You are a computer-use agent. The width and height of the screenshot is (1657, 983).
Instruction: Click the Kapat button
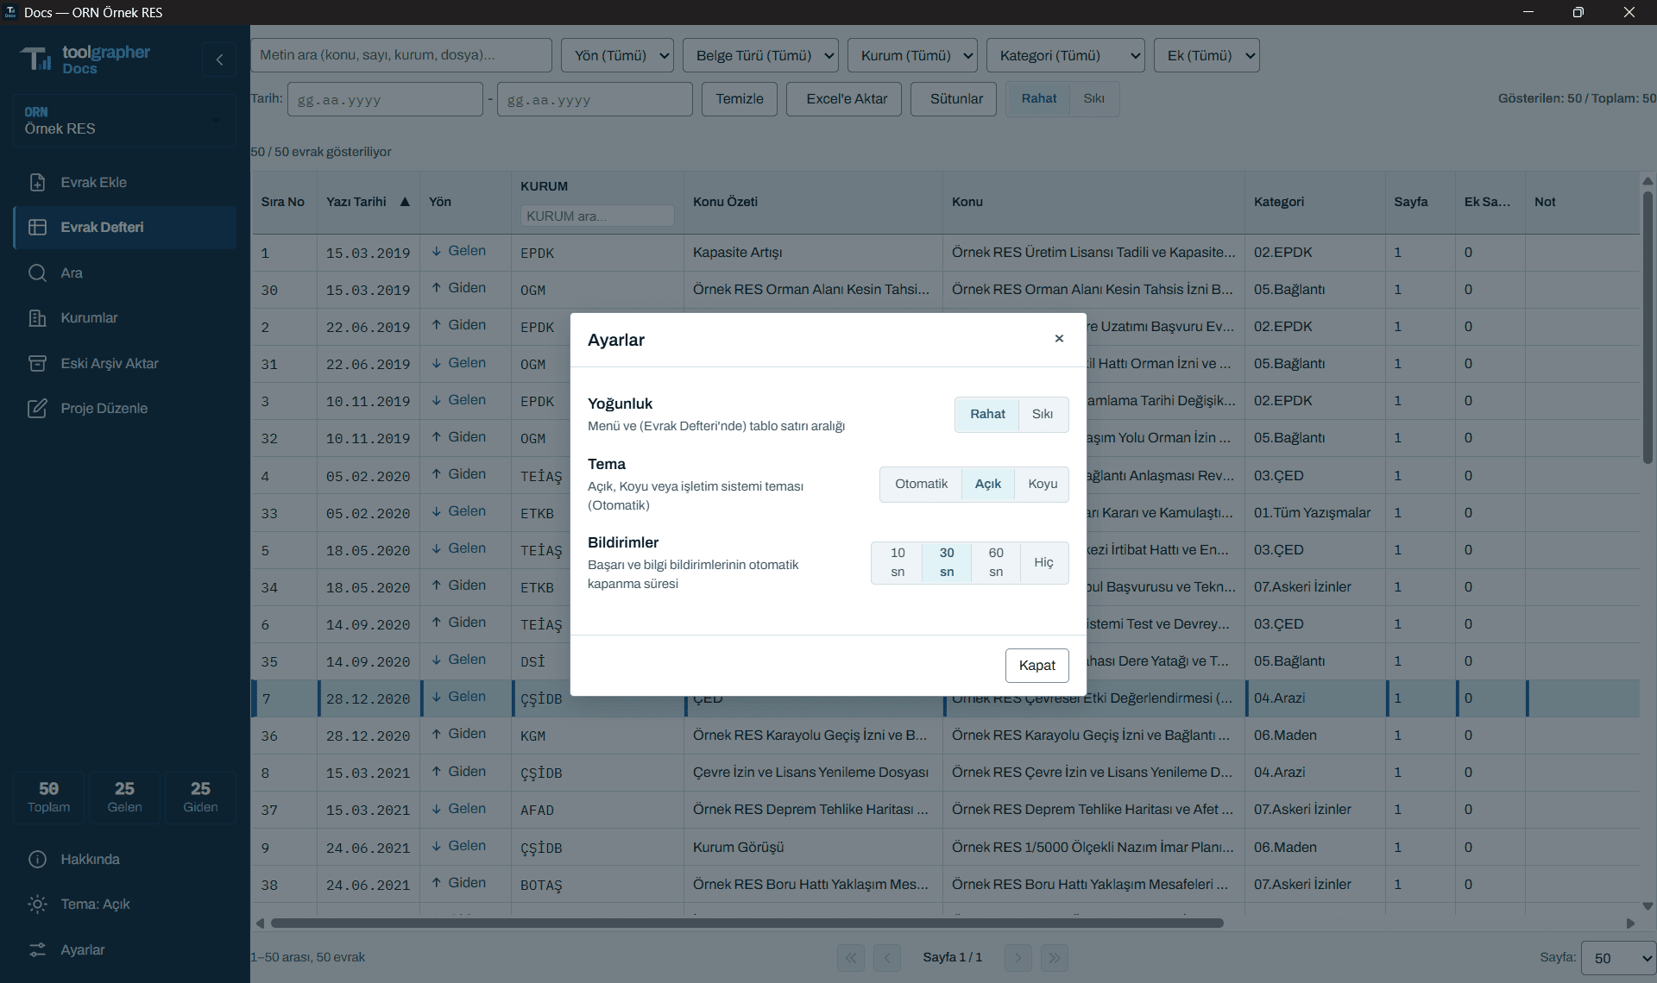click(1036, 666)
